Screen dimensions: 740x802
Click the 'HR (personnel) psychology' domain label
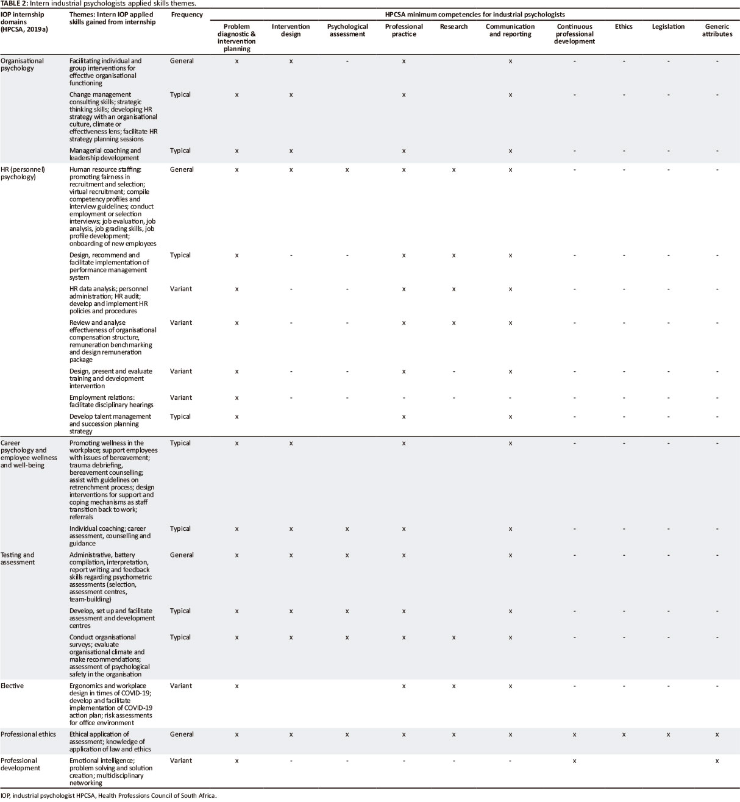click(x=23, y=173)
